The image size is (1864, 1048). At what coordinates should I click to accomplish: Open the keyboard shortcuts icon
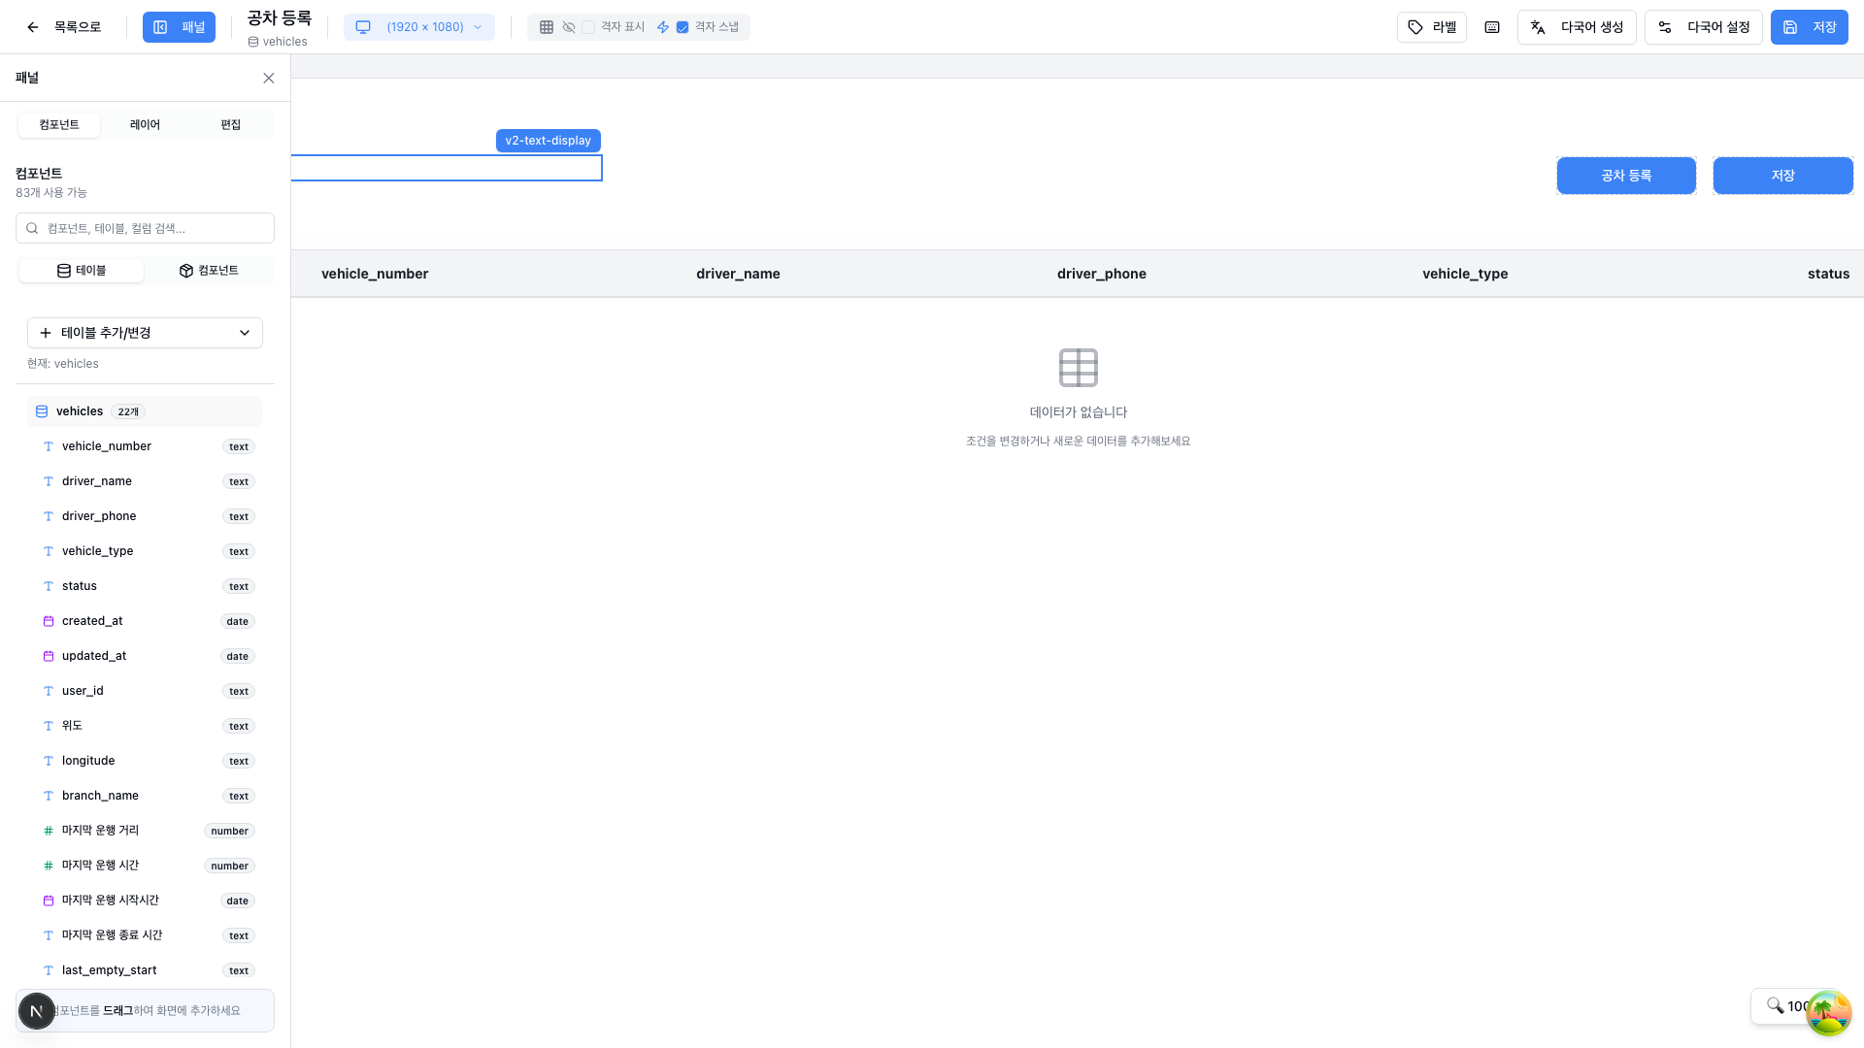1492,27
